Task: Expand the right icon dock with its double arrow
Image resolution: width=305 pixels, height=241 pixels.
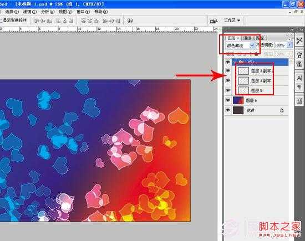Action: tap(301, 30)
